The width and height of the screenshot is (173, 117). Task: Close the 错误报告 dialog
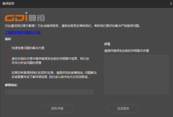[x=171, y=4]
